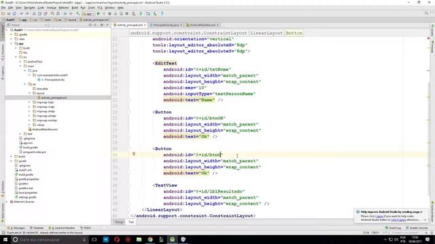Click the green Run app button
The image size is (435, 244).
[x=98, y=14]
